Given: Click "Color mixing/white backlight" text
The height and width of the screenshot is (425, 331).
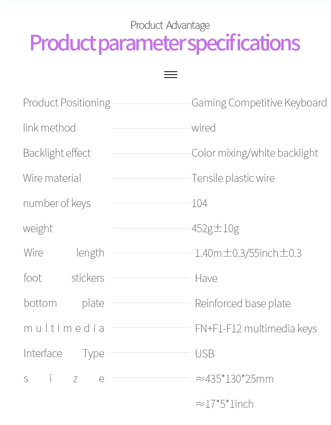Looking at the screenshot, I should [255, 153].
